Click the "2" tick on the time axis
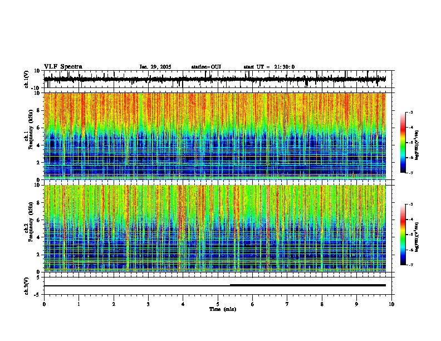The image size is (441, 341). pos(114,304)
